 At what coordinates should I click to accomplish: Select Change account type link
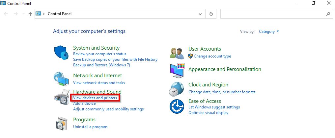coord(212,56)
